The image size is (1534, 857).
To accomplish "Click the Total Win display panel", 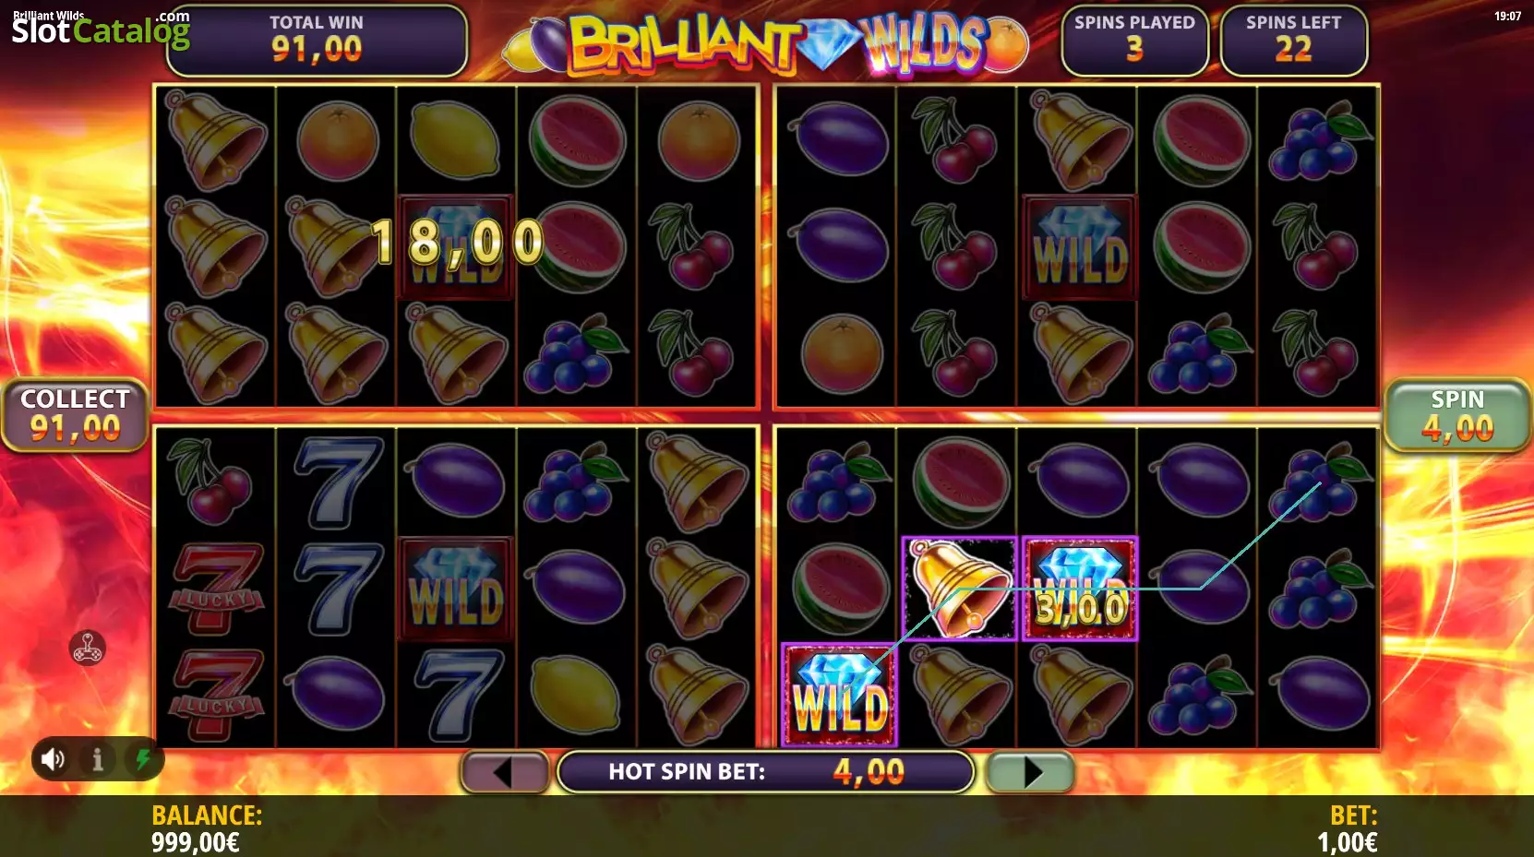I will (317, 41).
